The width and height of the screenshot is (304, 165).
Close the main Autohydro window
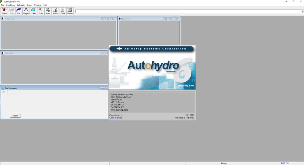[301, 2]
